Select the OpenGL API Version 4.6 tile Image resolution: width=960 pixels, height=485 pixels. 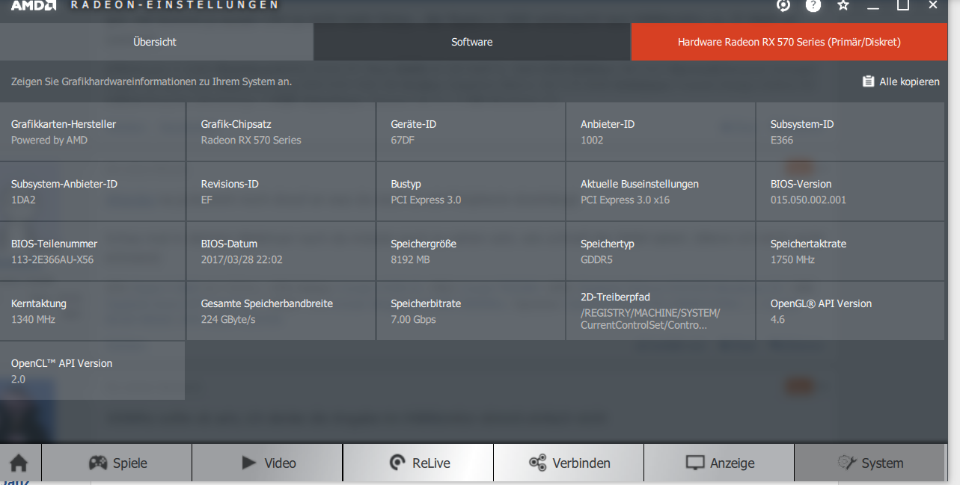851,311
